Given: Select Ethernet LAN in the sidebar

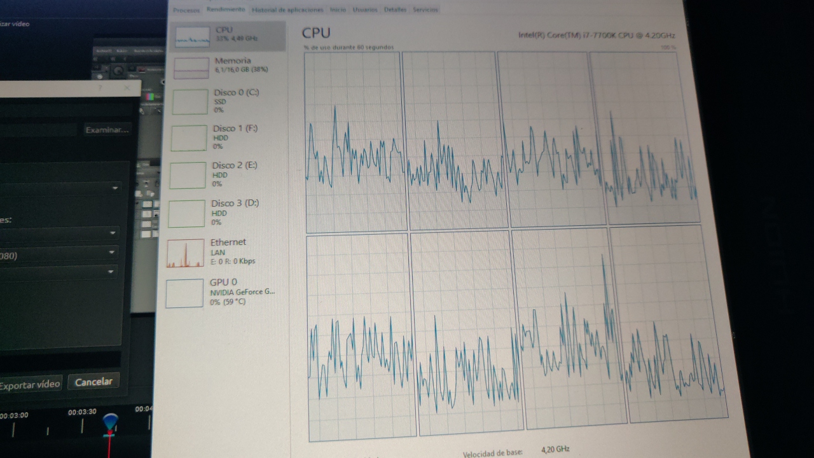Looking at the screenshot, I should pos(224,252).
